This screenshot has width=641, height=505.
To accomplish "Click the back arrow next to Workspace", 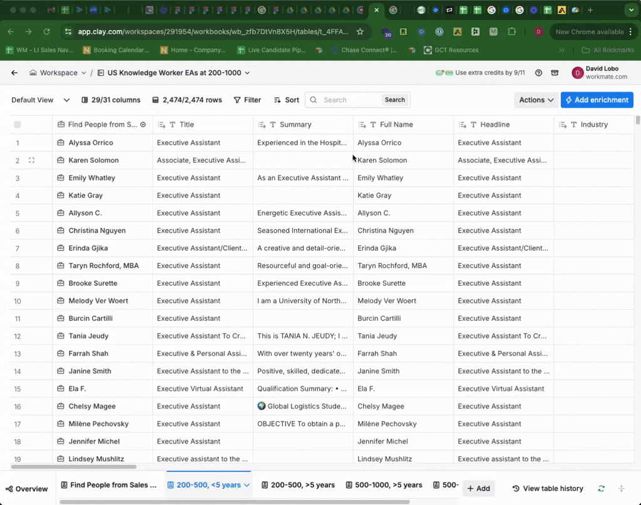I will 14,73.
